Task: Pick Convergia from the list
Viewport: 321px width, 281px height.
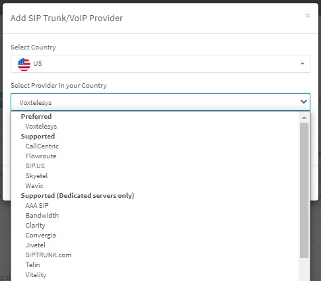Action: click(40, 235)
